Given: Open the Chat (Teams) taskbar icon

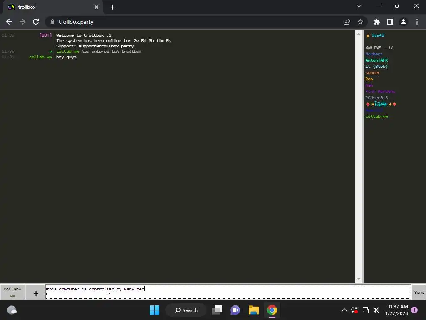Looking at the screenshot, I should [x=235, y=310].
